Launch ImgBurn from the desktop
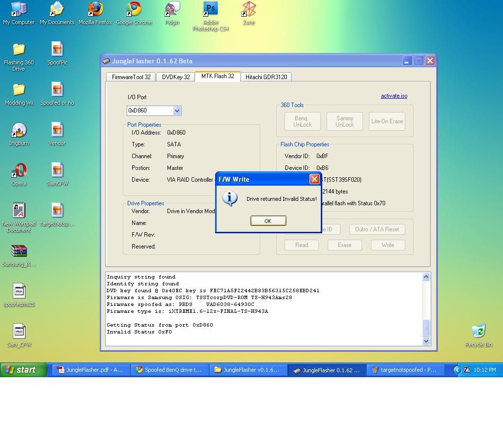 tap(19, 131)
